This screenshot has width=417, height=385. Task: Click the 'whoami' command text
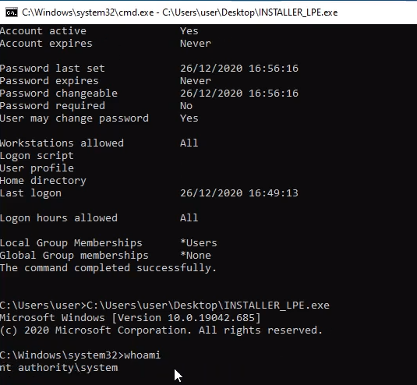[143, 355]
